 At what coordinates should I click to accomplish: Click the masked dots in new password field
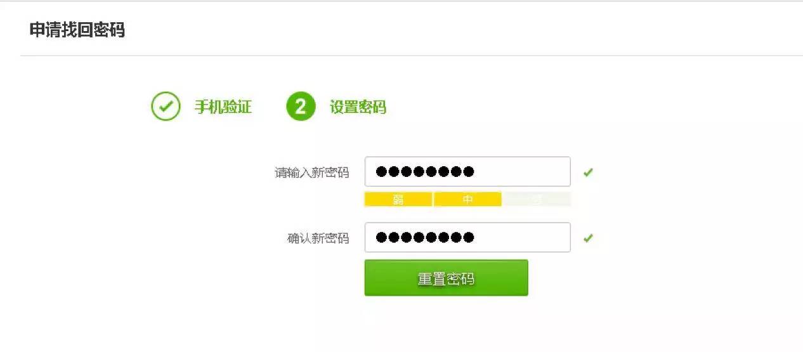coord(424,172)
